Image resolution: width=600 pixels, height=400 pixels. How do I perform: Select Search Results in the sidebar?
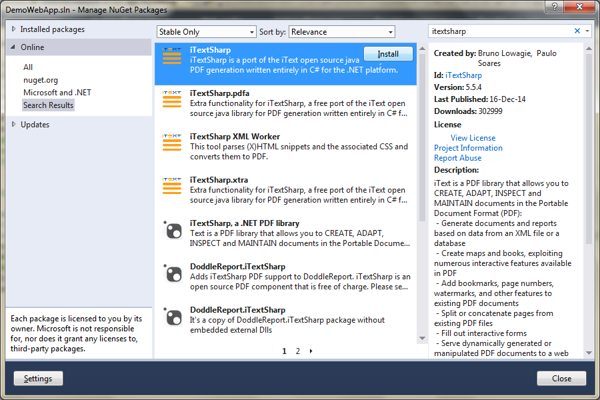[48, 105]
